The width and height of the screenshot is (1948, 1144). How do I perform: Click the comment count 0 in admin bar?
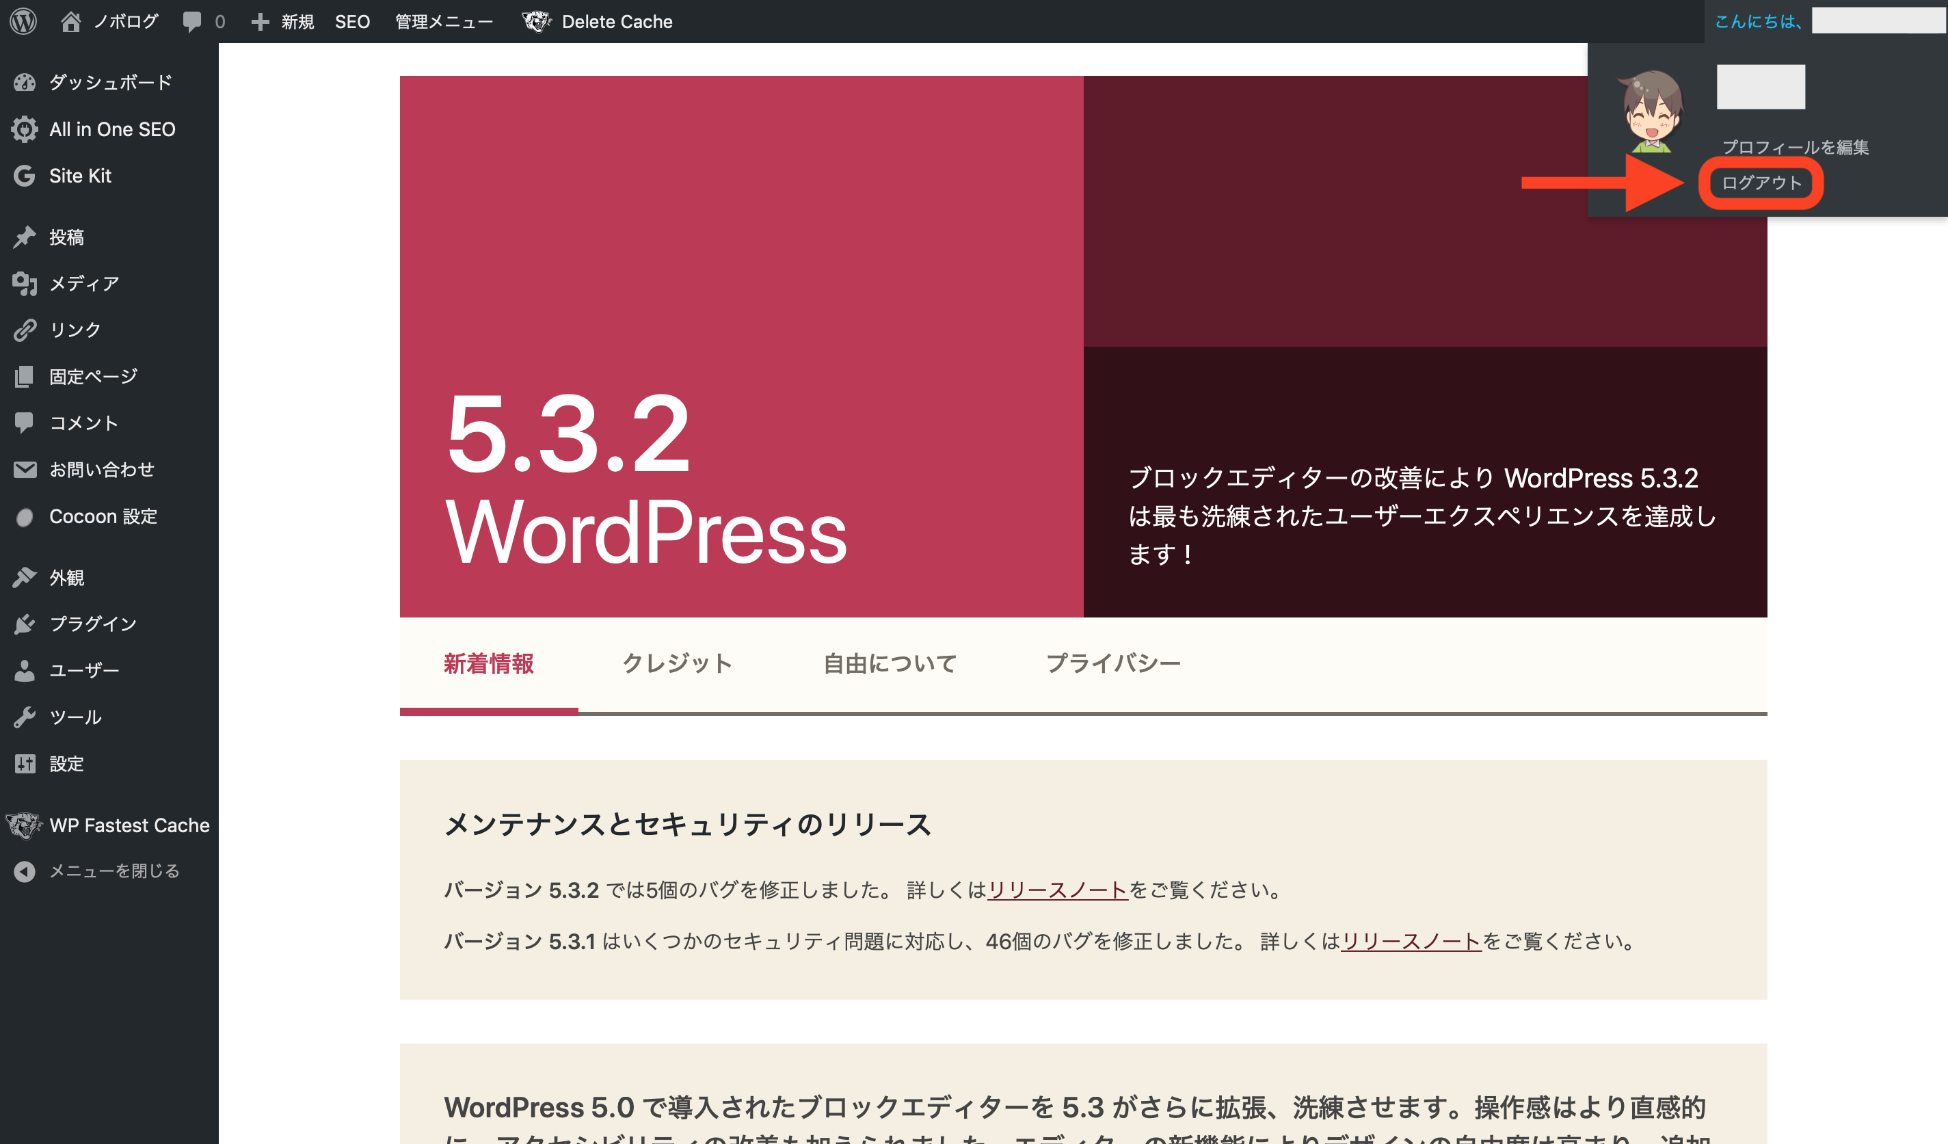pos(220,22)
